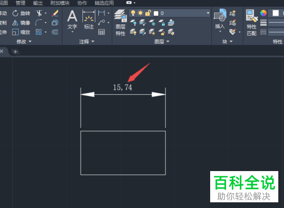Select the 15,74 dimension text
The height and width of the screenshot is (208, 284).
(123, 88)
